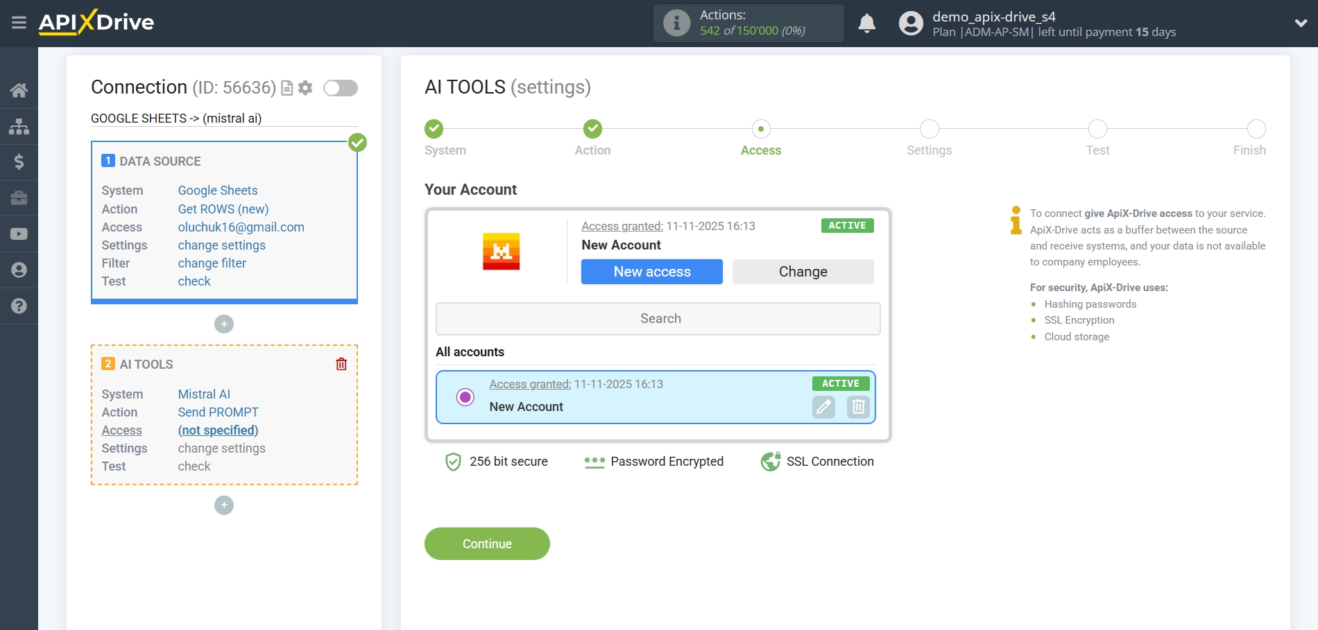Click the notifications bell icon
1318x630 pixels.
click(x=866, y=23)
